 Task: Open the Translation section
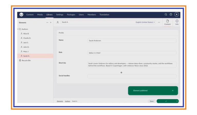(x=104, y=15)
